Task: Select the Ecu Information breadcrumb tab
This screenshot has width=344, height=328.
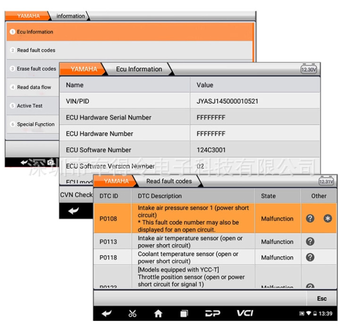Action: (139, 69)
